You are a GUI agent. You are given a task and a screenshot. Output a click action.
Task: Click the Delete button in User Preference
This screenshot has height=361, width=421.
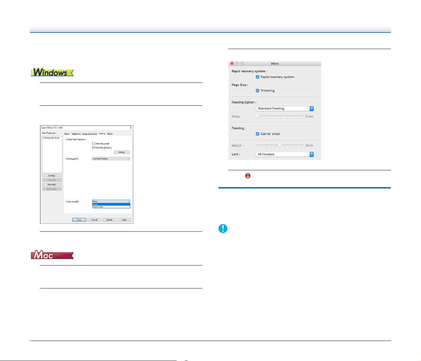tap(52, 180)
